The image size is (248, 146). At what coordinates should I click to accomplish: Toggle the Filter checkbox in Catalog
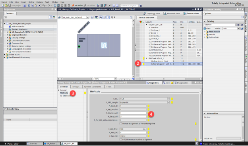205,29
